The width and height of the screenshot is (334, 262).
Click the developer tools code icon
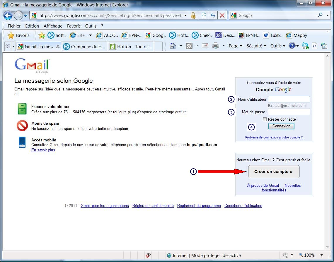click(x=315, y=46)
